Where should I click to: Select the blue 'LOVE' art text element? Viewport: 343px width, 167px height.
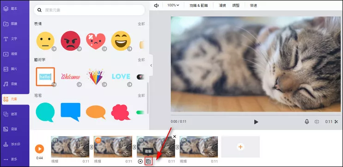[121, 76]
